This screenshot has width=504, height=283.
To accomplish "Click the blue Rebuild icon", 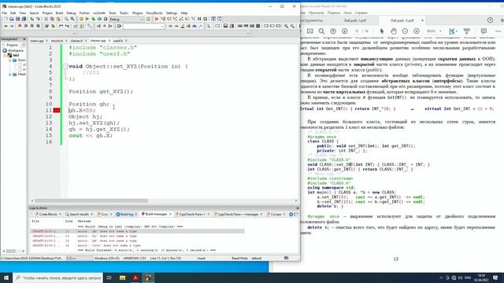I will [x=99, y=19].
